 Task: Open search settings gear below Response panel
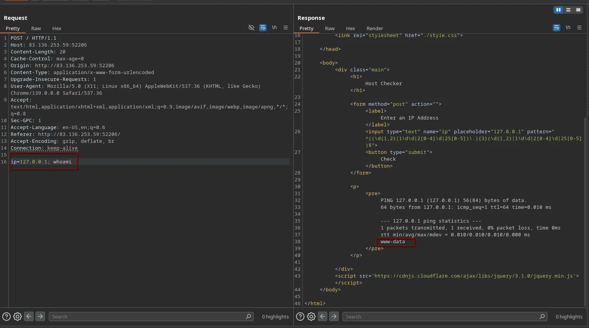click(311, 317)
